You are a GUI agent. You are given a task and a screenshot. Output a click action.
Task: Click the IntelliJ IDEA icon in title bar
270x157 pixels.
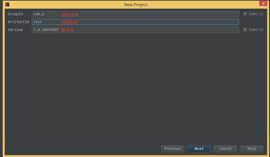click(x=7, y=4)
